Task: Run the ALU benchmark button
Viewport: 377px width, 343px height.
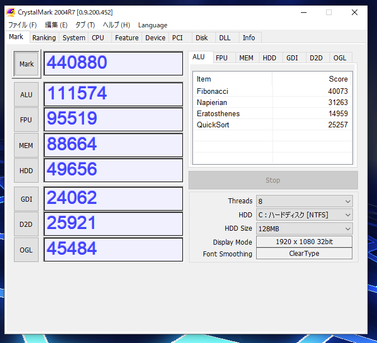Action: tap(26, 94)
